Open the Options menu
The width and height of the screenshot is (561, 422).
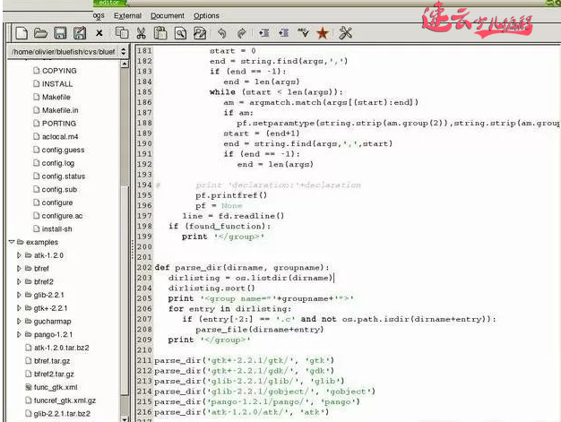click(x=206, y=15)
